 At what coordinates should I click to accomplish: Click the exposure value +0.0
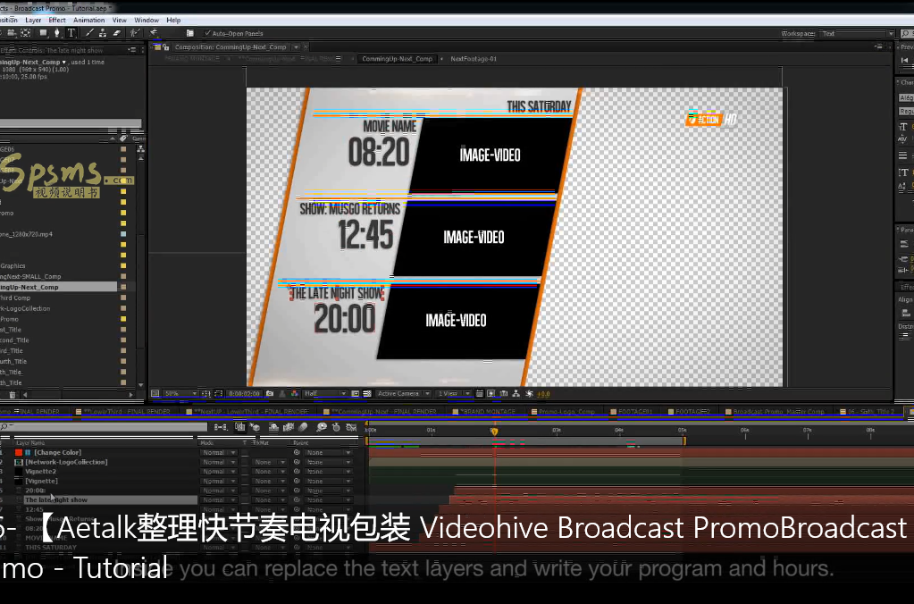tap(543, 394)
